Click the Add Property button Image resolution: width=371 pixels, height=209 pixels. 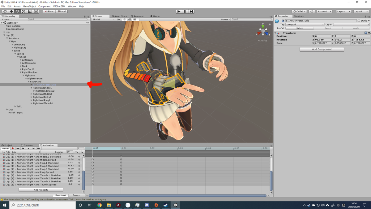point(41,190)
